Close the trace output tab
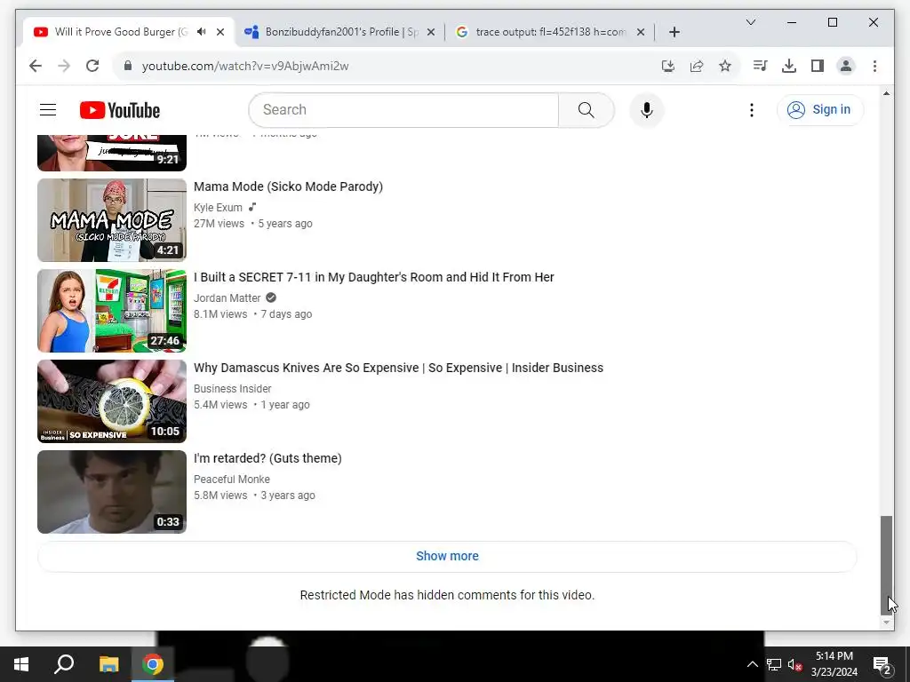 tap(641, 32)
